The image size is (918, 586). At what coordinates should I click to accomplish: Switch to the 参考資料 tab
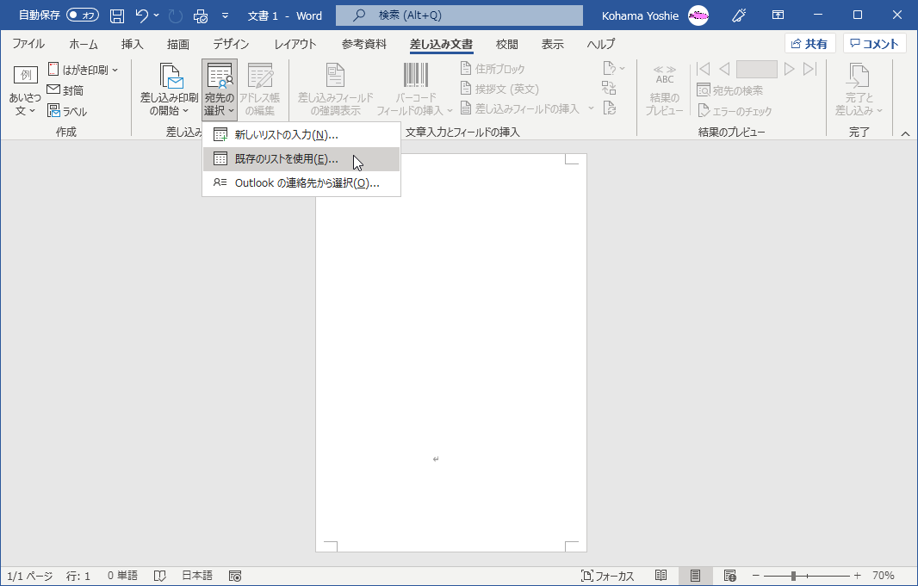click(364, 44)
